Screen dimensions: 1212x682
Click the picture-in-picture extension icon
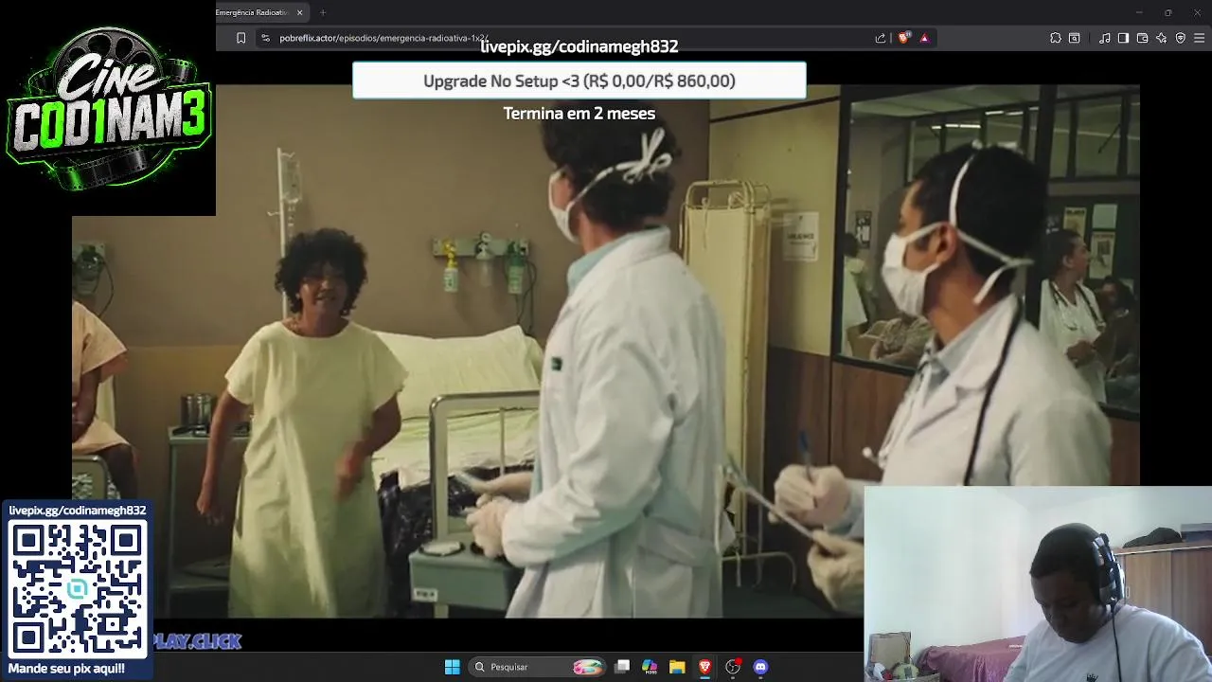(1075, 38)
